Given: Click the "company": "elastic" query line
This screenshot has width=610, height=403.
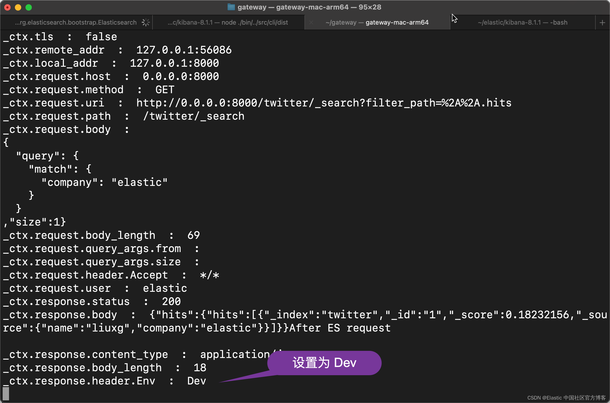Looking at the screenshot, I should click(x=104, y=182).
